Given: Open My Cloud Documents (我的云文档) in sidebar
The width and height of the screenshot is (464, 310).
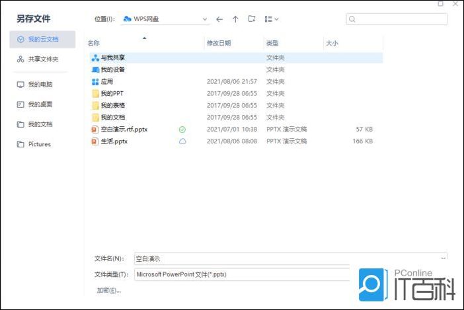Looking at the screenshot, I should tap(42, 40).
